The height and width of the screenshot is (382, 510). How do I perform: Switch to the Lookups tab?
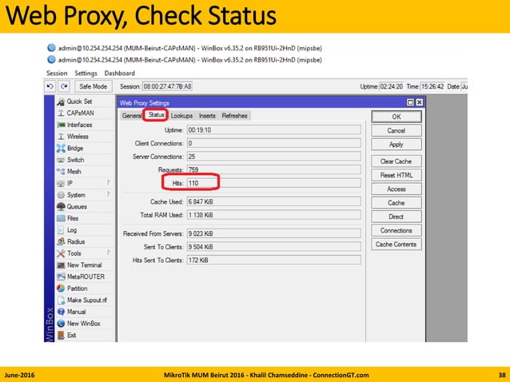tap(181, 116)
